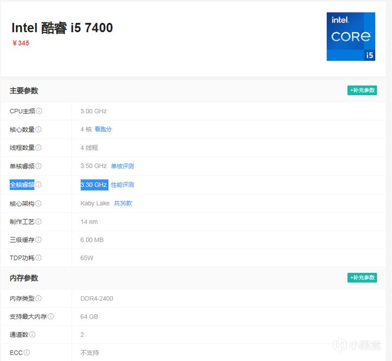The image size is (392, 361).
Task: Click the info icon next to 三级缓存
Action: [38, 240]
